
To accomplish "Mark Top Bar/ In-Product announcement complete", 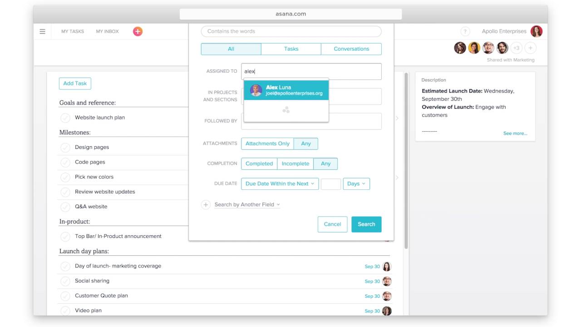I will tap(65, 237).
